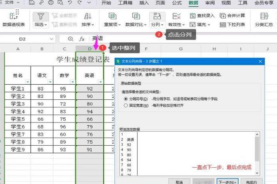Switch to the 公式 ribbon tab

click(x=177, y=3)
